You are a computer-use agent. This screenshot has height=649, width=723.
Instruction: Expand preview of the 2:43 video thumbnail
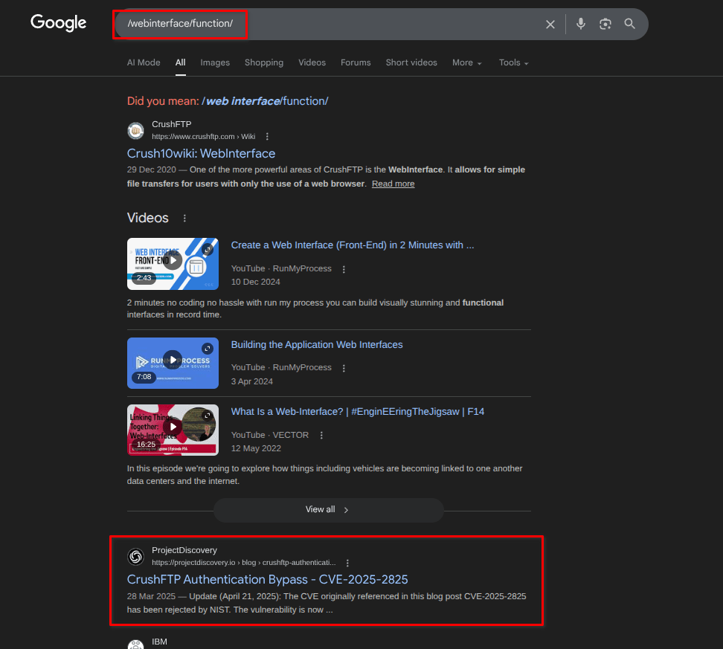208,249
